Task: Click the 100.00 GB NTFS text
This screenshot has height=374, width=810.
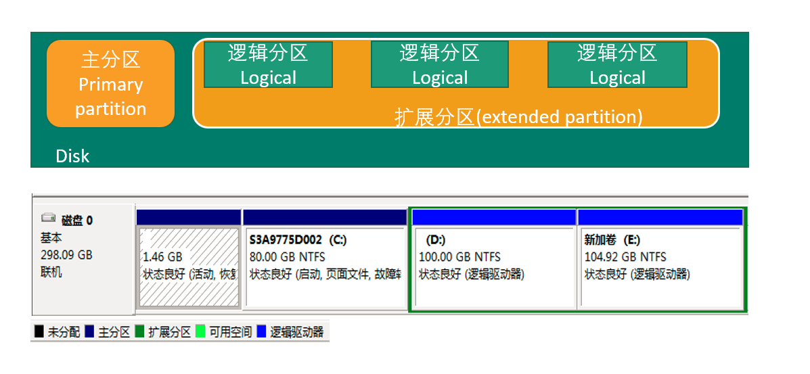Action: 459,257
